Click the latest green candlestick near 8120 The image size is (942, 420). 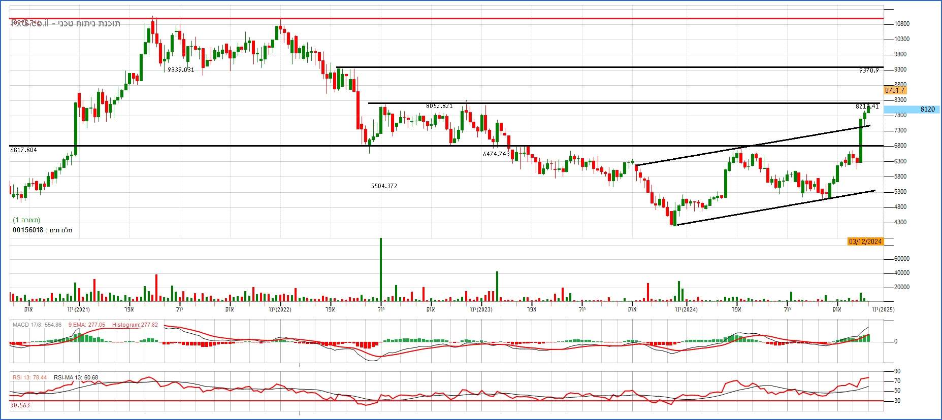tap(869, 110)
